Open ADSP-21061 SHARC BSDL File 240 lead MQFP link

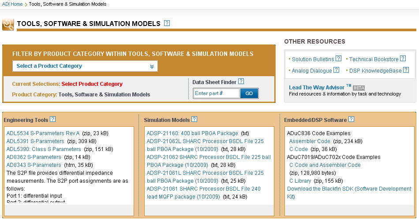pos(204,193)
